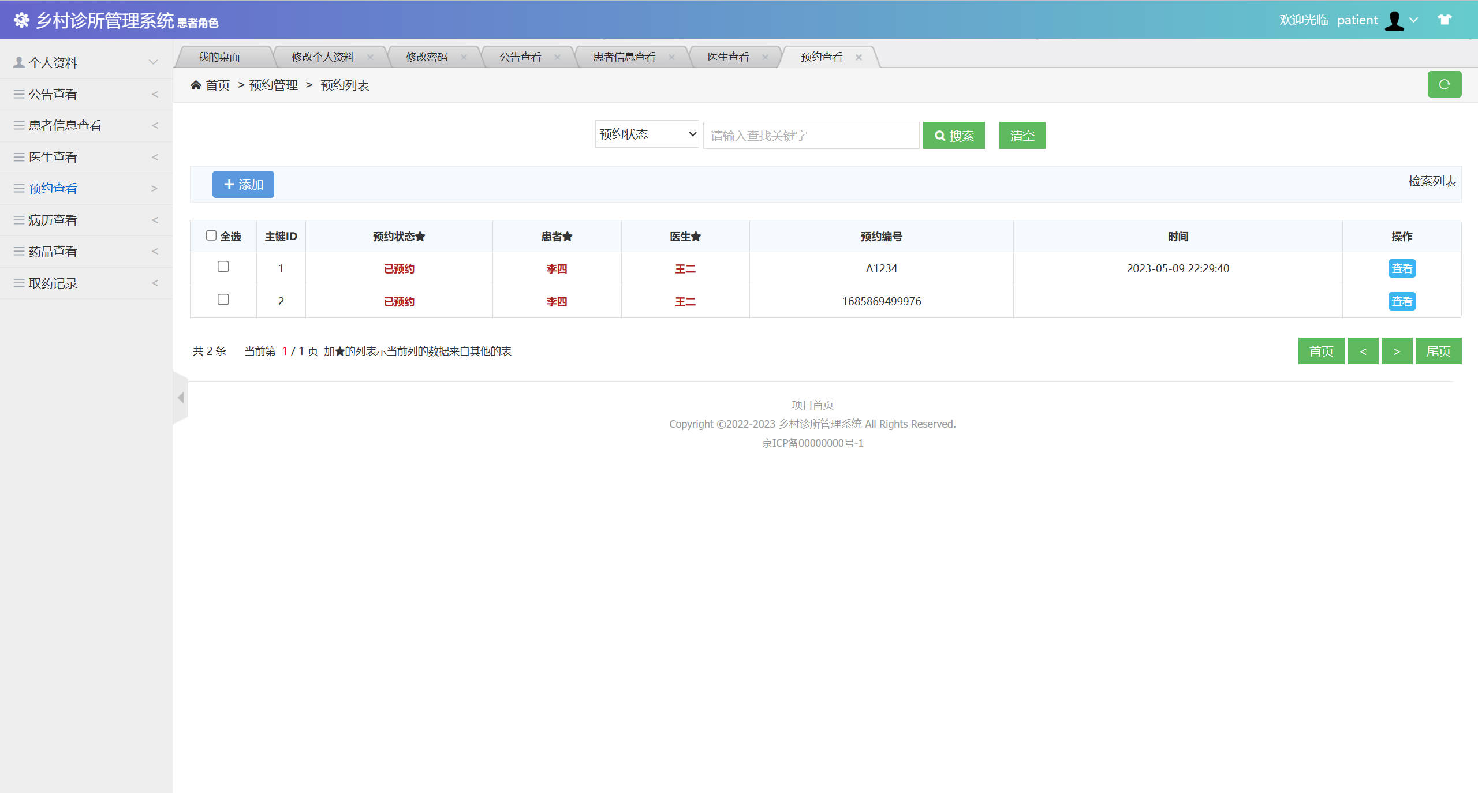Open the 预约状态 dropdown
This screenshot has width=1478, height=793.
pos(646,134)
